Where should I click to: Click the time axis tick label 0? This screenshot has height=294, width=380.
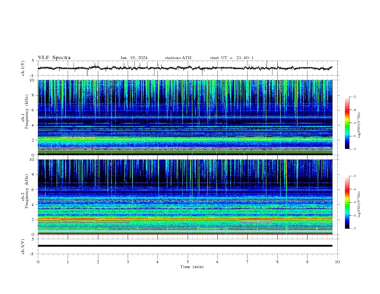pyautogui.click(x=38, y=262)
